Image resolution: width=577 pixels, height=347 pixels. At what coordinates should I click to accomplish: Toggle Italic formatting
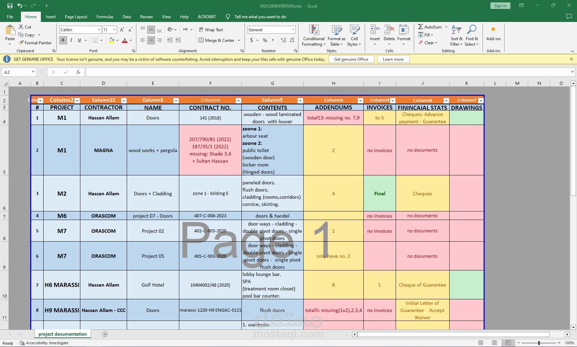pos(71,40)
